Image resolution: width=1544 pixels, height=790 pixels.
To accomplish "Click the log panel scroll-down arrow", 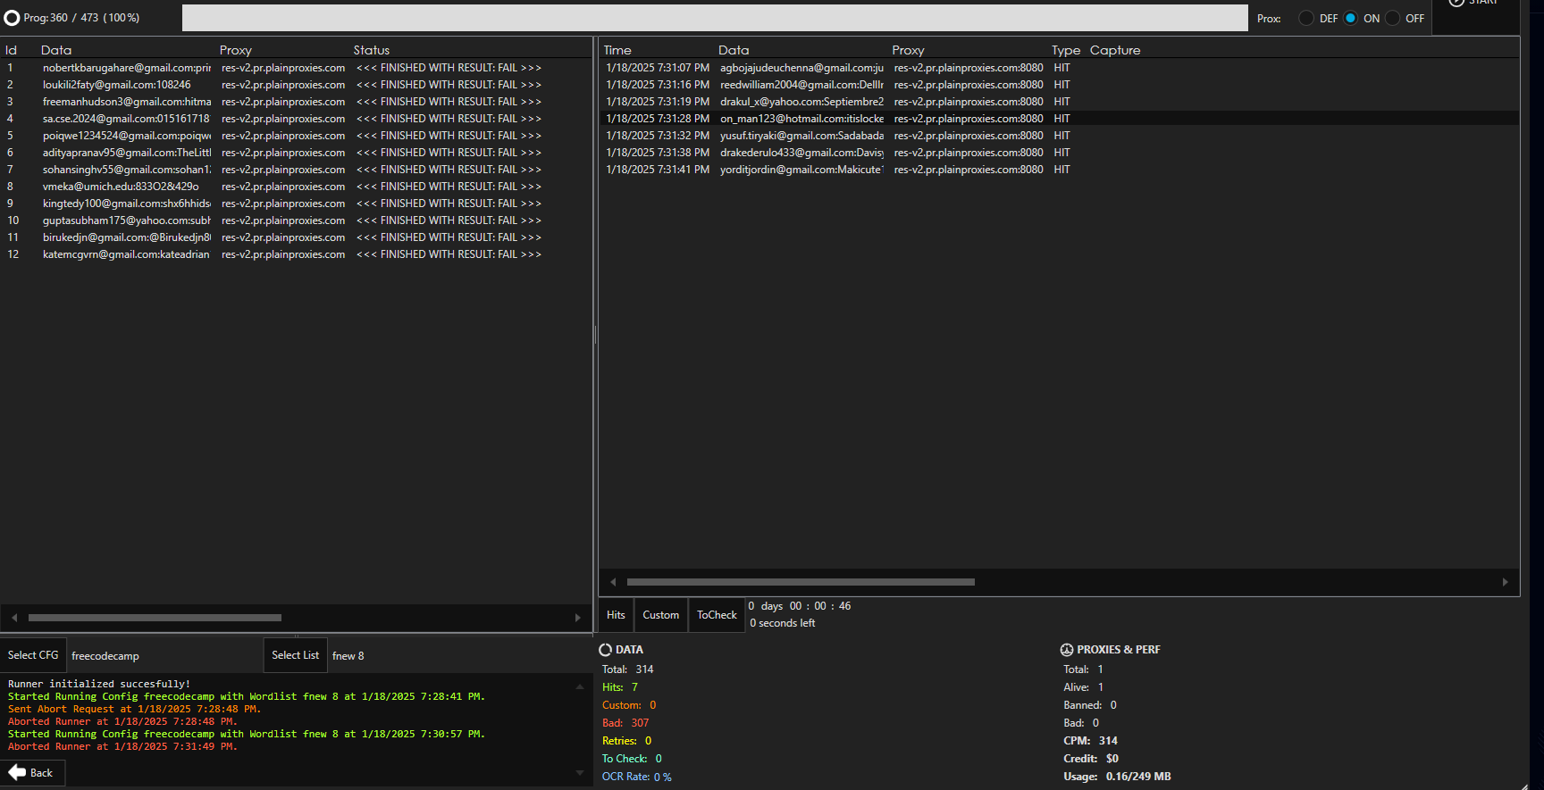I will 580,773.
